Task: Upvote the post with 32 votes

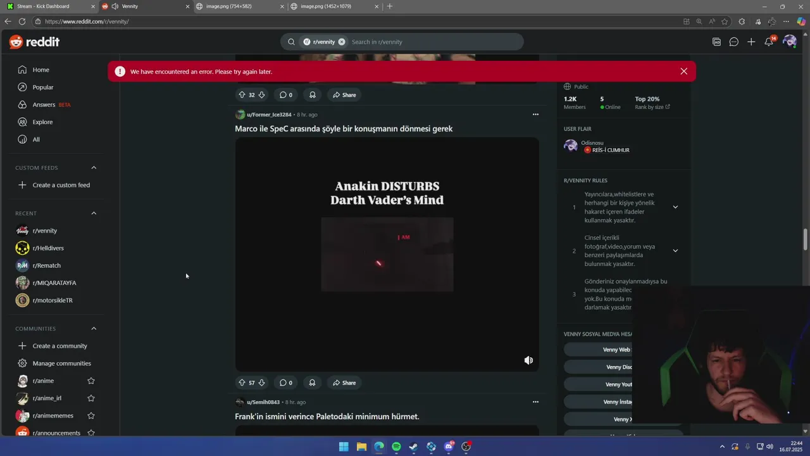Action: pyautogui.click(x=242, y=95)
